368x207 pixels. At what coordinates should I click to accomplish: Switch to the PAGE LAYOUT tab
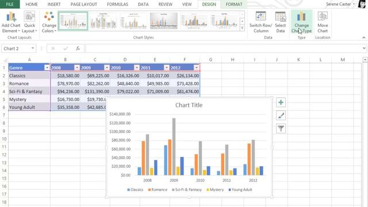pos(84,4)
